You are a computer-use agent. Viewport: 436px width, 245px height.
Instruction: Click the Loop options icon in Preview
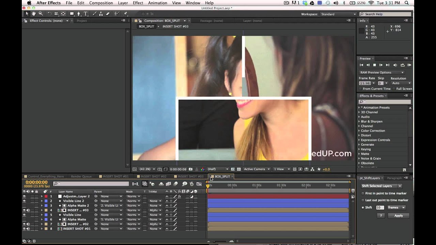(403, 65)
